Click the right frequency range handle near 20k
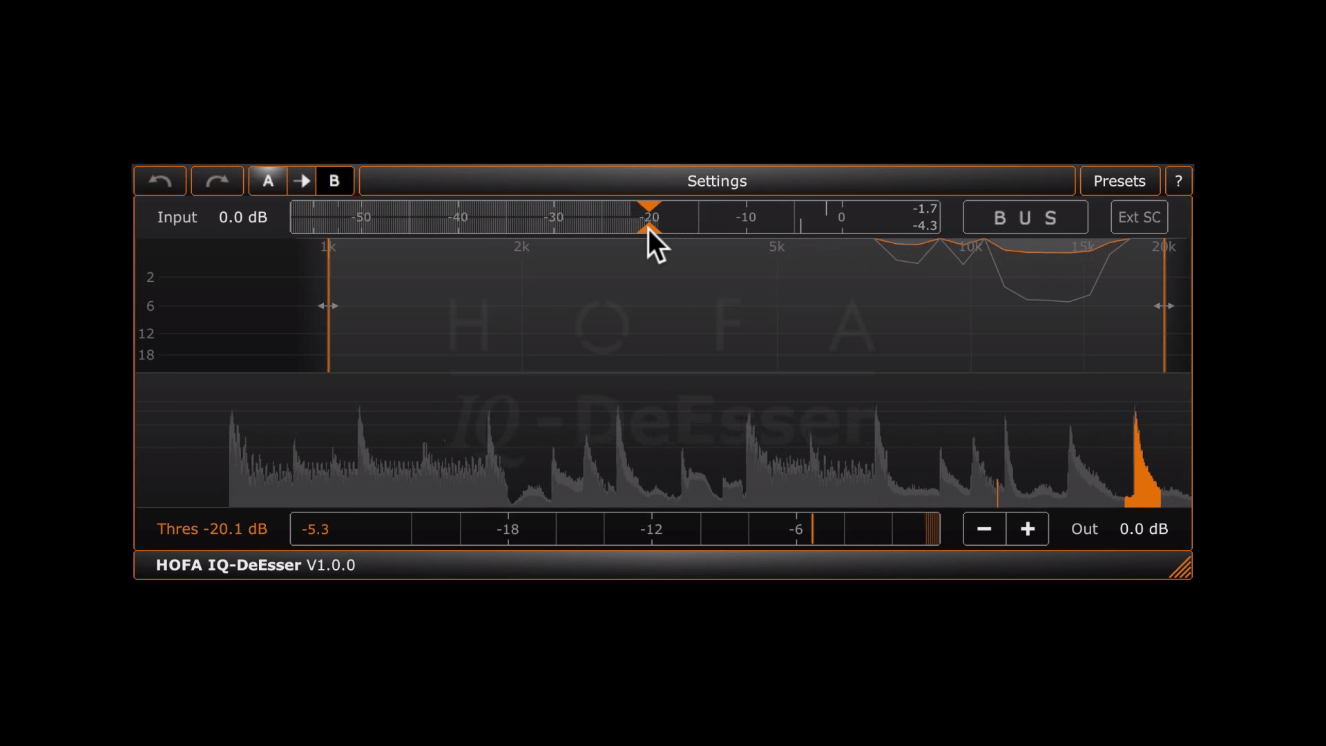 1164,305
